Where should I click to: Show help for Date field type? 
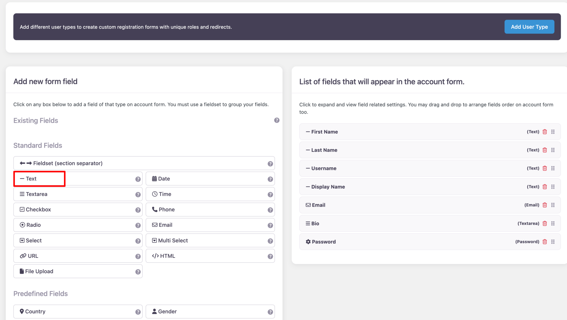270,179
